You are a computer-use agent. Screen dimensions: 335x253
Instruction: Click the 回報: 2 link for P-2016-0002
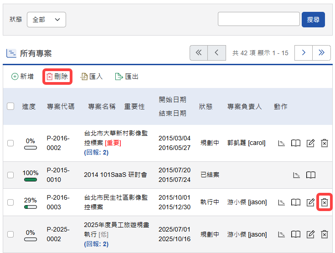pos(96,152)
